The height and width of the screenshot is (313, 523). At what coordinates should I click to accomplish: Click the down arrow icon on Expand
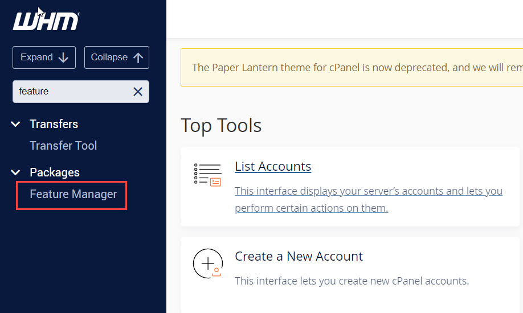click(63, 57)
